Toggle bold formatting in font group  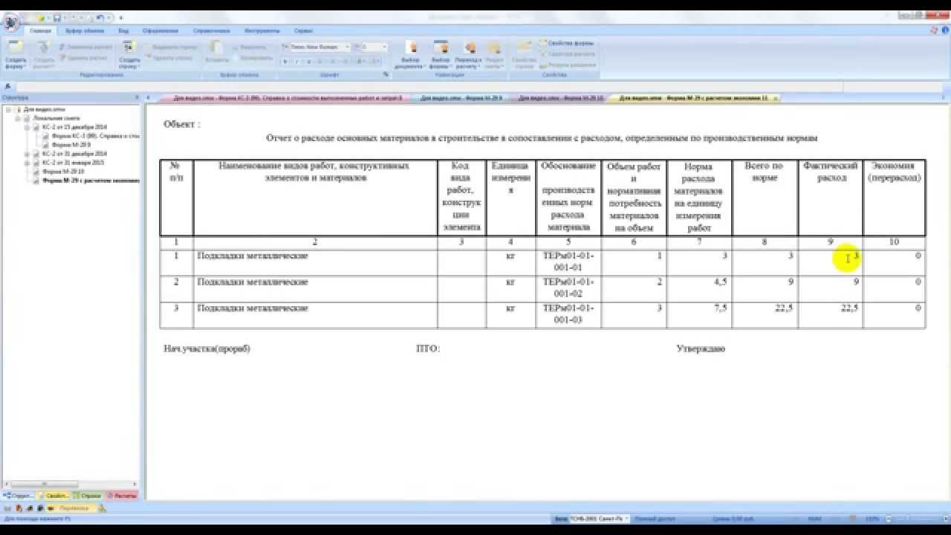click(x=286, y=61)
